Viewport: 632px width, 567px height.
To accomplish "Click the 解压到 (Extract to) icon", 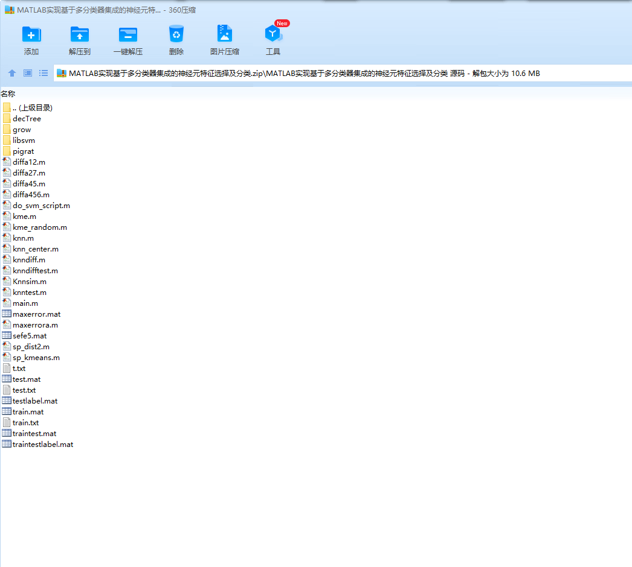I will [79, 34].
